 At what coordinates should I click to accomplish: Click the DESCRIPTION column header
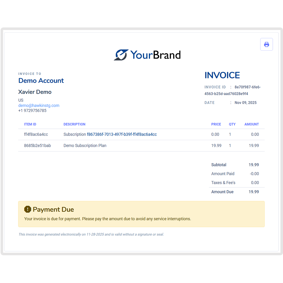pos(74,124)
